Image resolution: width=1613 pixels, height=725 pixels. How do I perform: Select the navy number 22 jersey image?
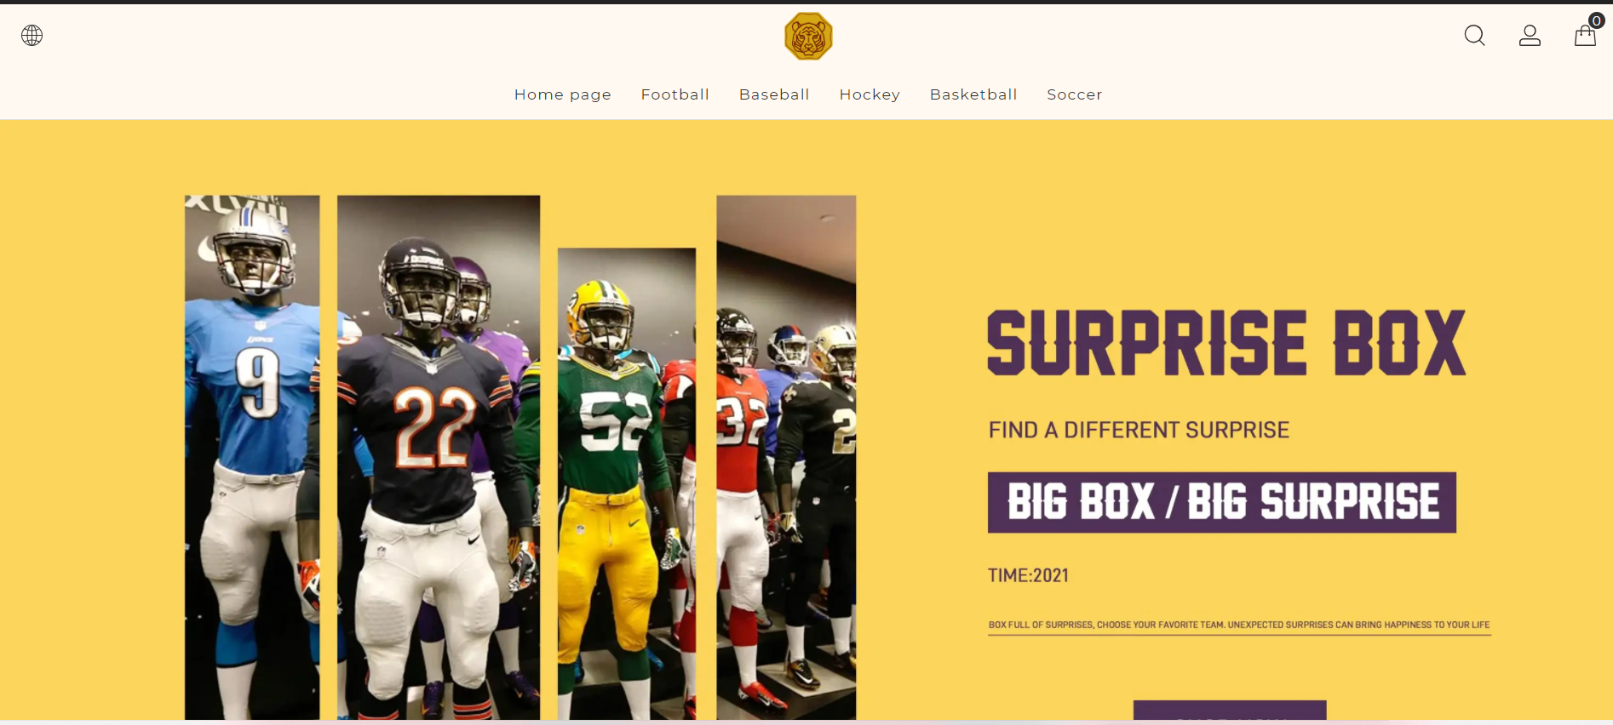(x=439, y=458)
